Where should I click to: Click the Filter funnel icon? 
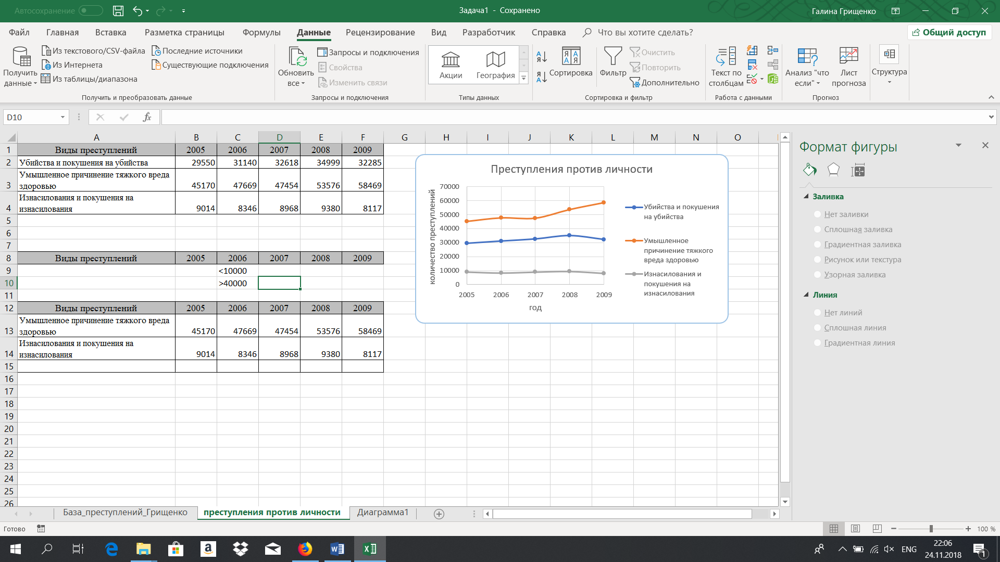pyautogui.click(x=613, y=56)
